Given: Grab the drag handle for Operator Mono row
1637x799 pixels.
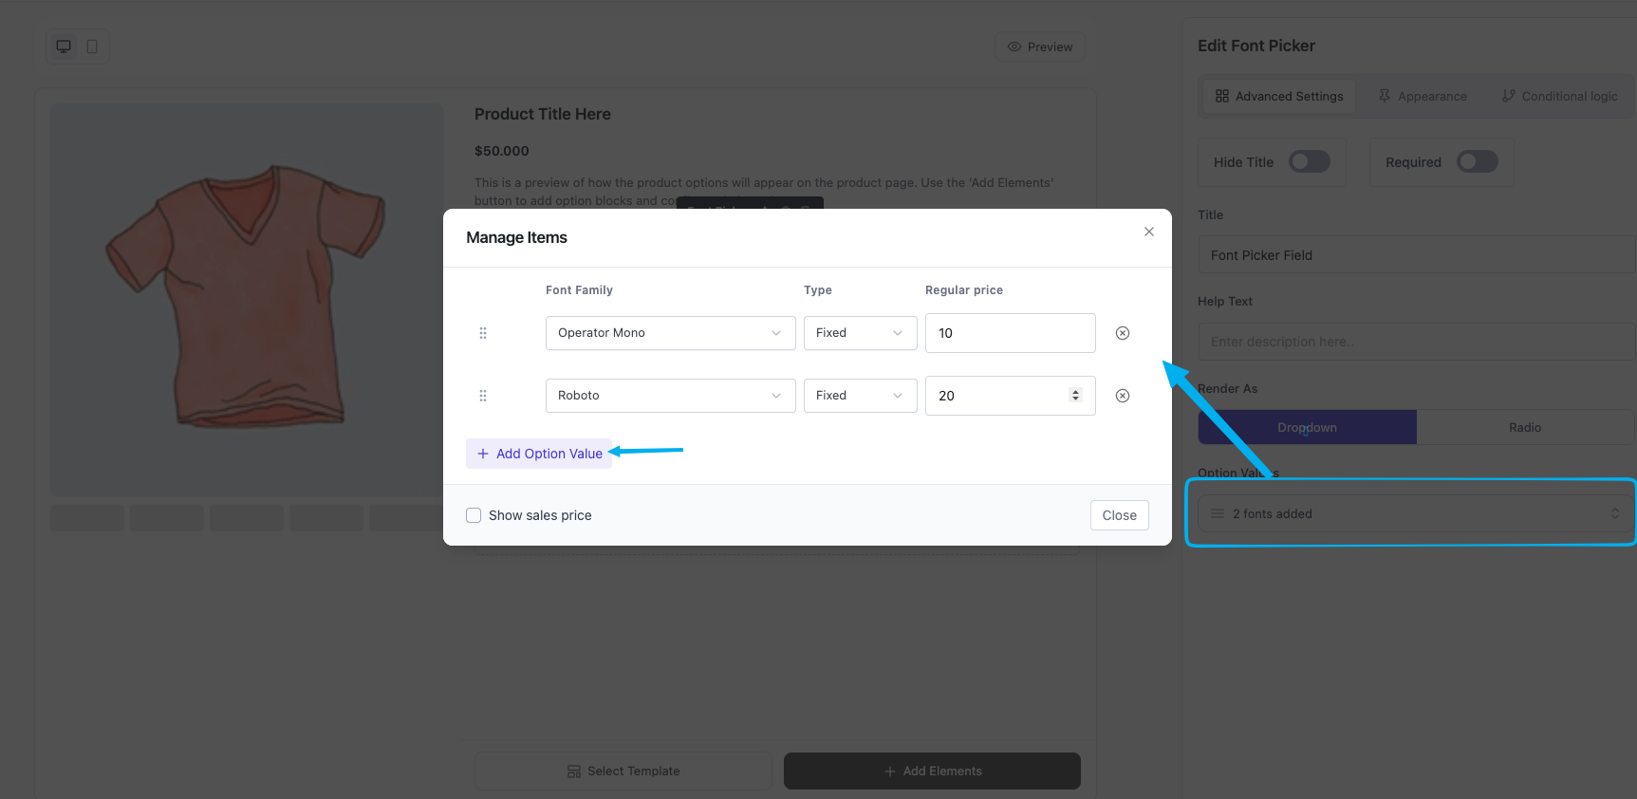Looking at the screenshot, I should click(483, 333).
